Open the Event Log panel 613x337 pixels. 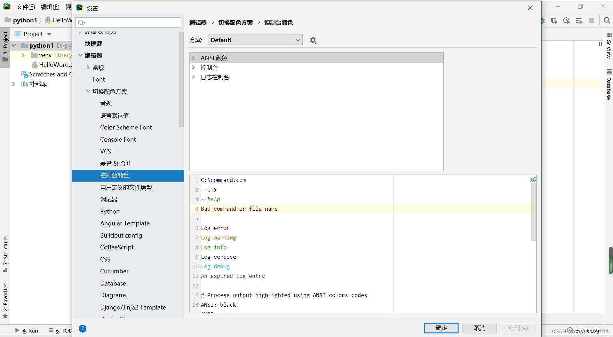click(583, 331)
